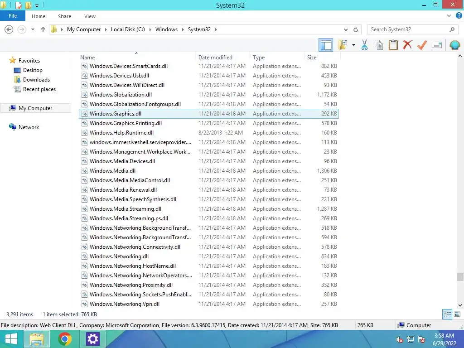Screen dimensions: 464x348
Task: Switch to Large icons view toggle
Action: click(x=457, y=314)
